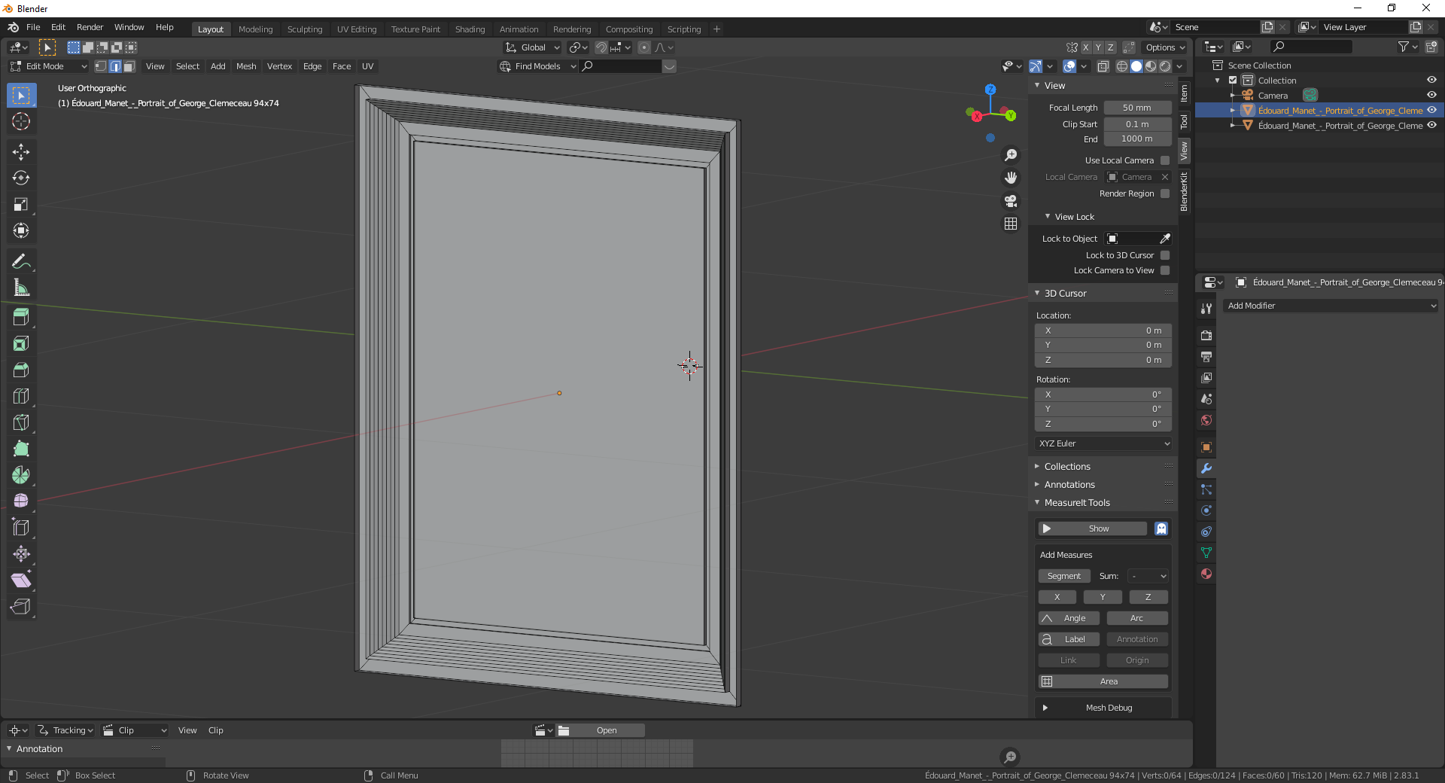
Task: Click the Clip Start value field
Action: pos(1137,124)
